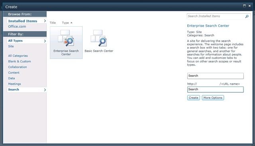Viewport: 255px width, 146px height.
Task: Toggle the Type sort arrow
Action: [71, 23]
